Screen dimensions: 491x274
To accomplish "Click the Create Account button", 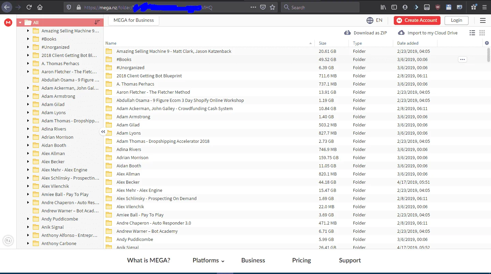I will [x=417, y=20].
